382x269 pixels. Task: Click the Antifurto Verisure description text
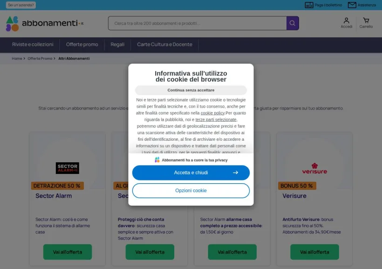point(312,226)
